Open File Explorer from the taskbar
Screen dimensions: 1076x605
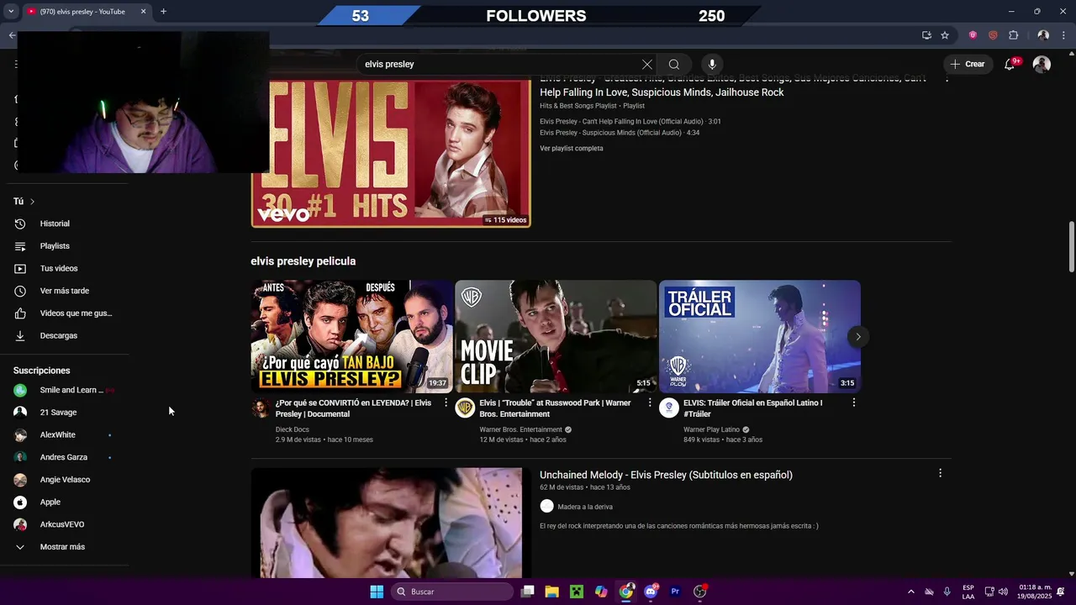pyautogui.click(x=551, y=592)
